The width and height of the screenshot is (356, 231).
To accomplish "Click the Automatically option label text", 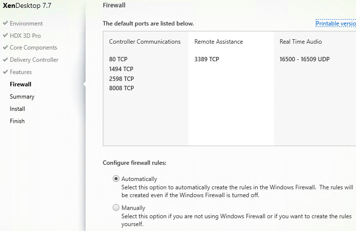I will [x=139, y=179].
